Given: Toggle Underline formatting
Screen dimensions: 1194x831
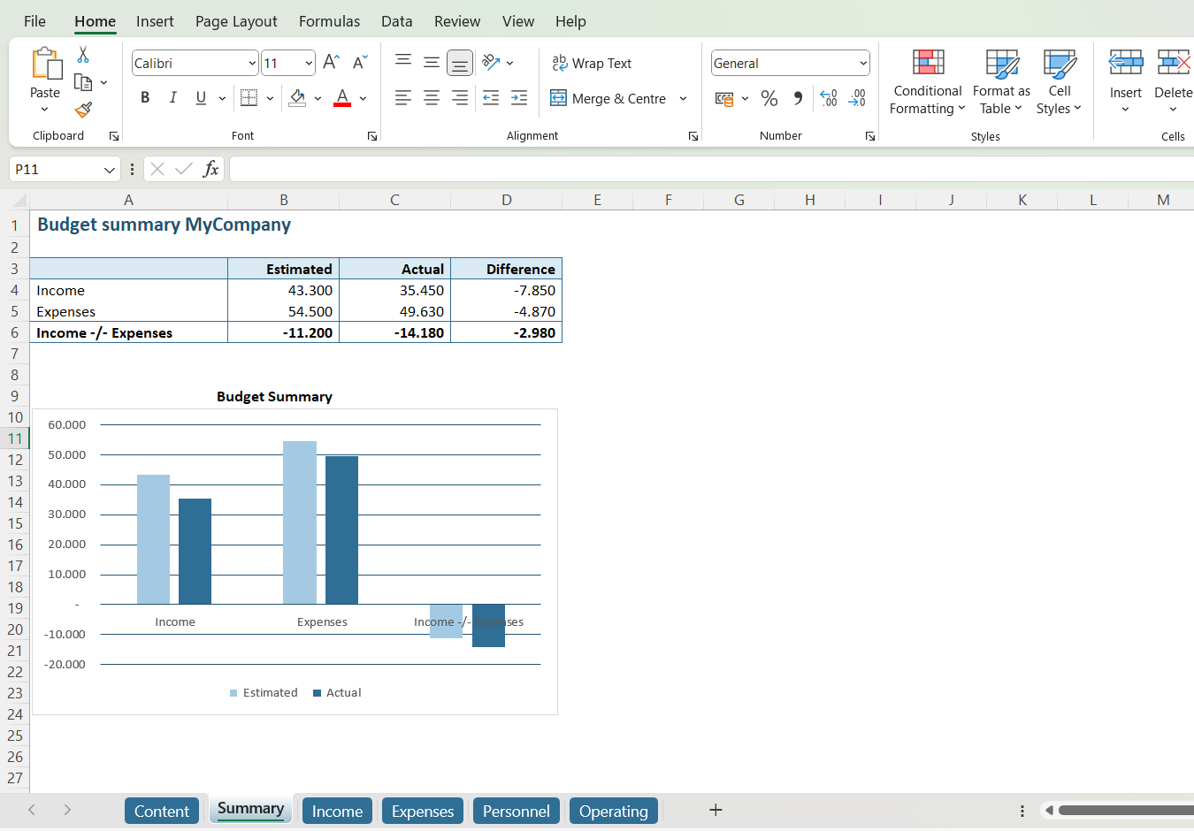Looking at the screenshot, I should (x=201, y=98).
